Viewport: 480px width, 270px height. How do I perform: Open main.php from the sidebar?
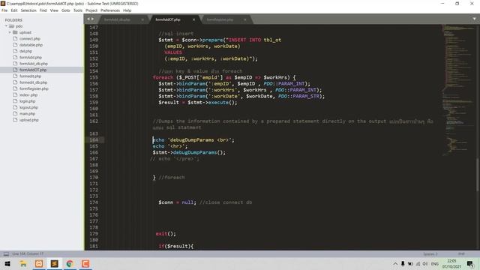tap(27, 114)
